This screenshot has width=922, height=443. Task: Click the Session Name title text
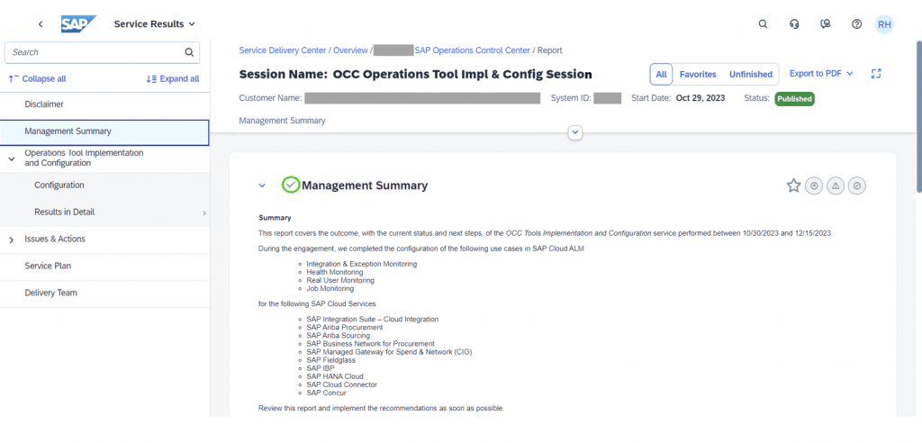click(415, 75)
